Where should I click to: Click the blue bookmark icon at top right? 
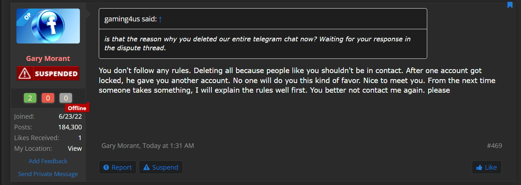tap(510, 5)
